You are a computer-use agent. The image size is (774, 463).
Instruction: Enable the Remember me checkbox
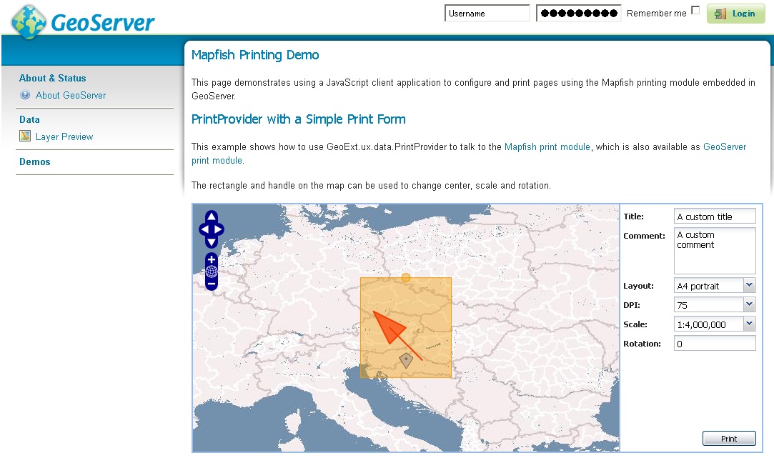(695, 11)
